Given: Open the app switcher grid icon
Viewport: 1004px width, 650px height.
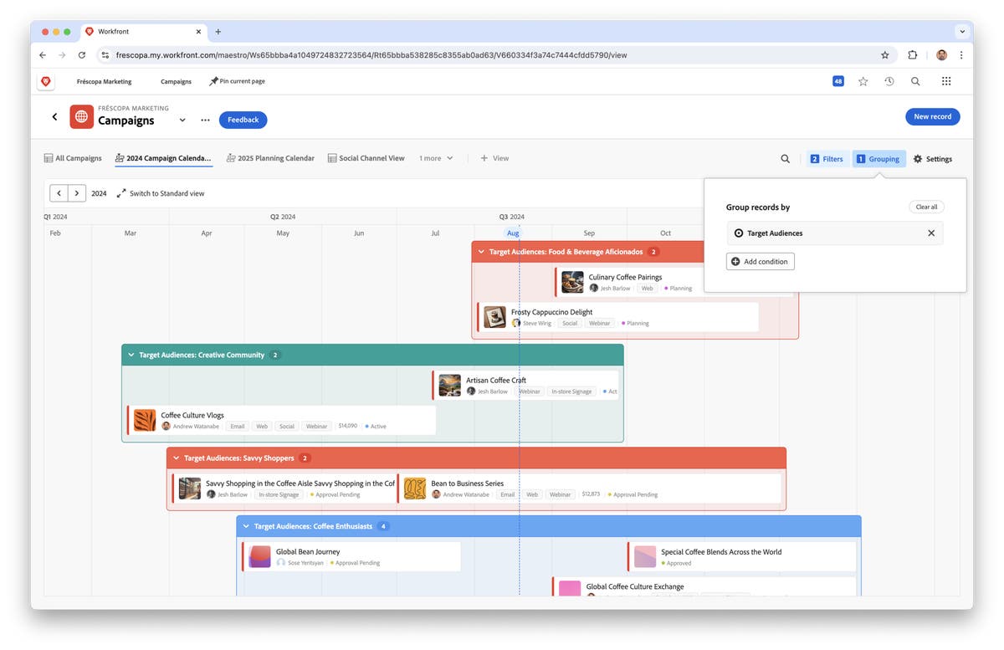Looking at the screenshot, I should point(946,81).
